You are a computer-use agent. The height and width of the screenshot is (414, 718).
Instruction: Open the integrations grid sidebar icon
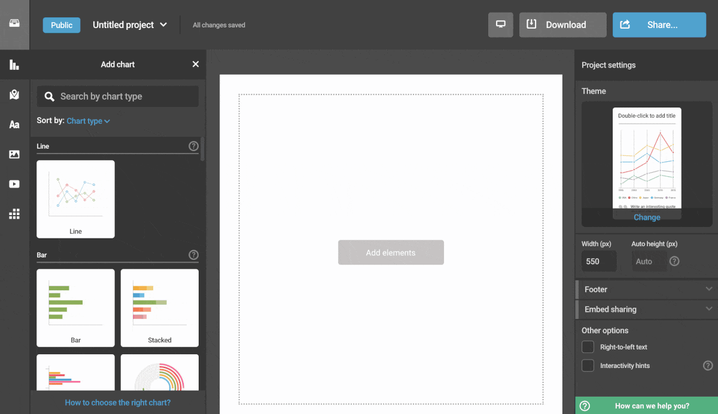[x=14, y=214]
